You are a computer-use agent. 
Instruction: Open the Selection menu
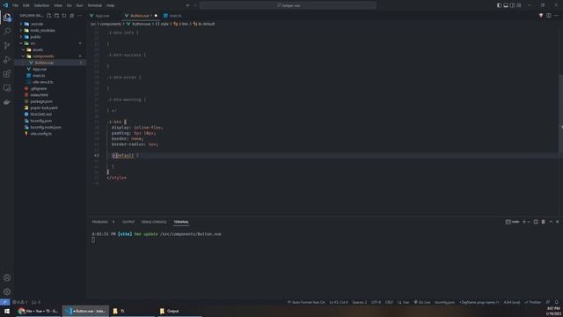tap(41, 5)
